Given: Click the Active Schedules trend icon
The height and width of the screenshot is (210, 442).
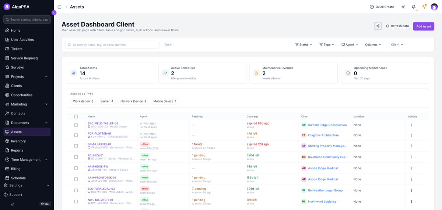Looking at the screenshot, I should click(165, 73).
